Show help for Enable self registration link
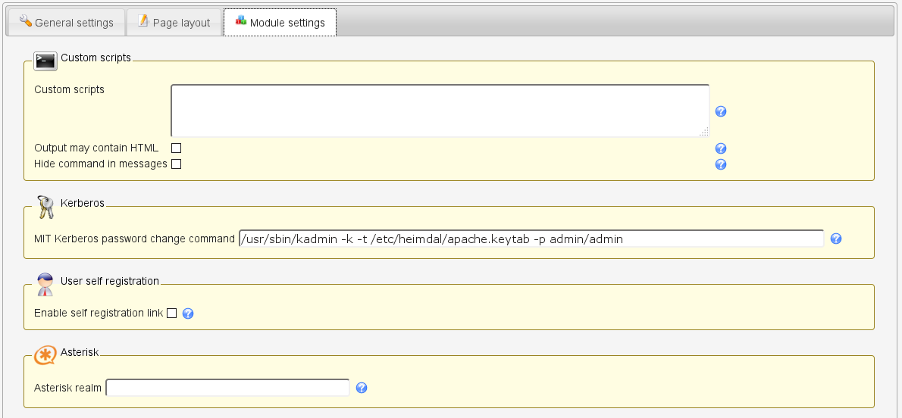The width and height of the screenshot is (902, 418). coord(188,313)
